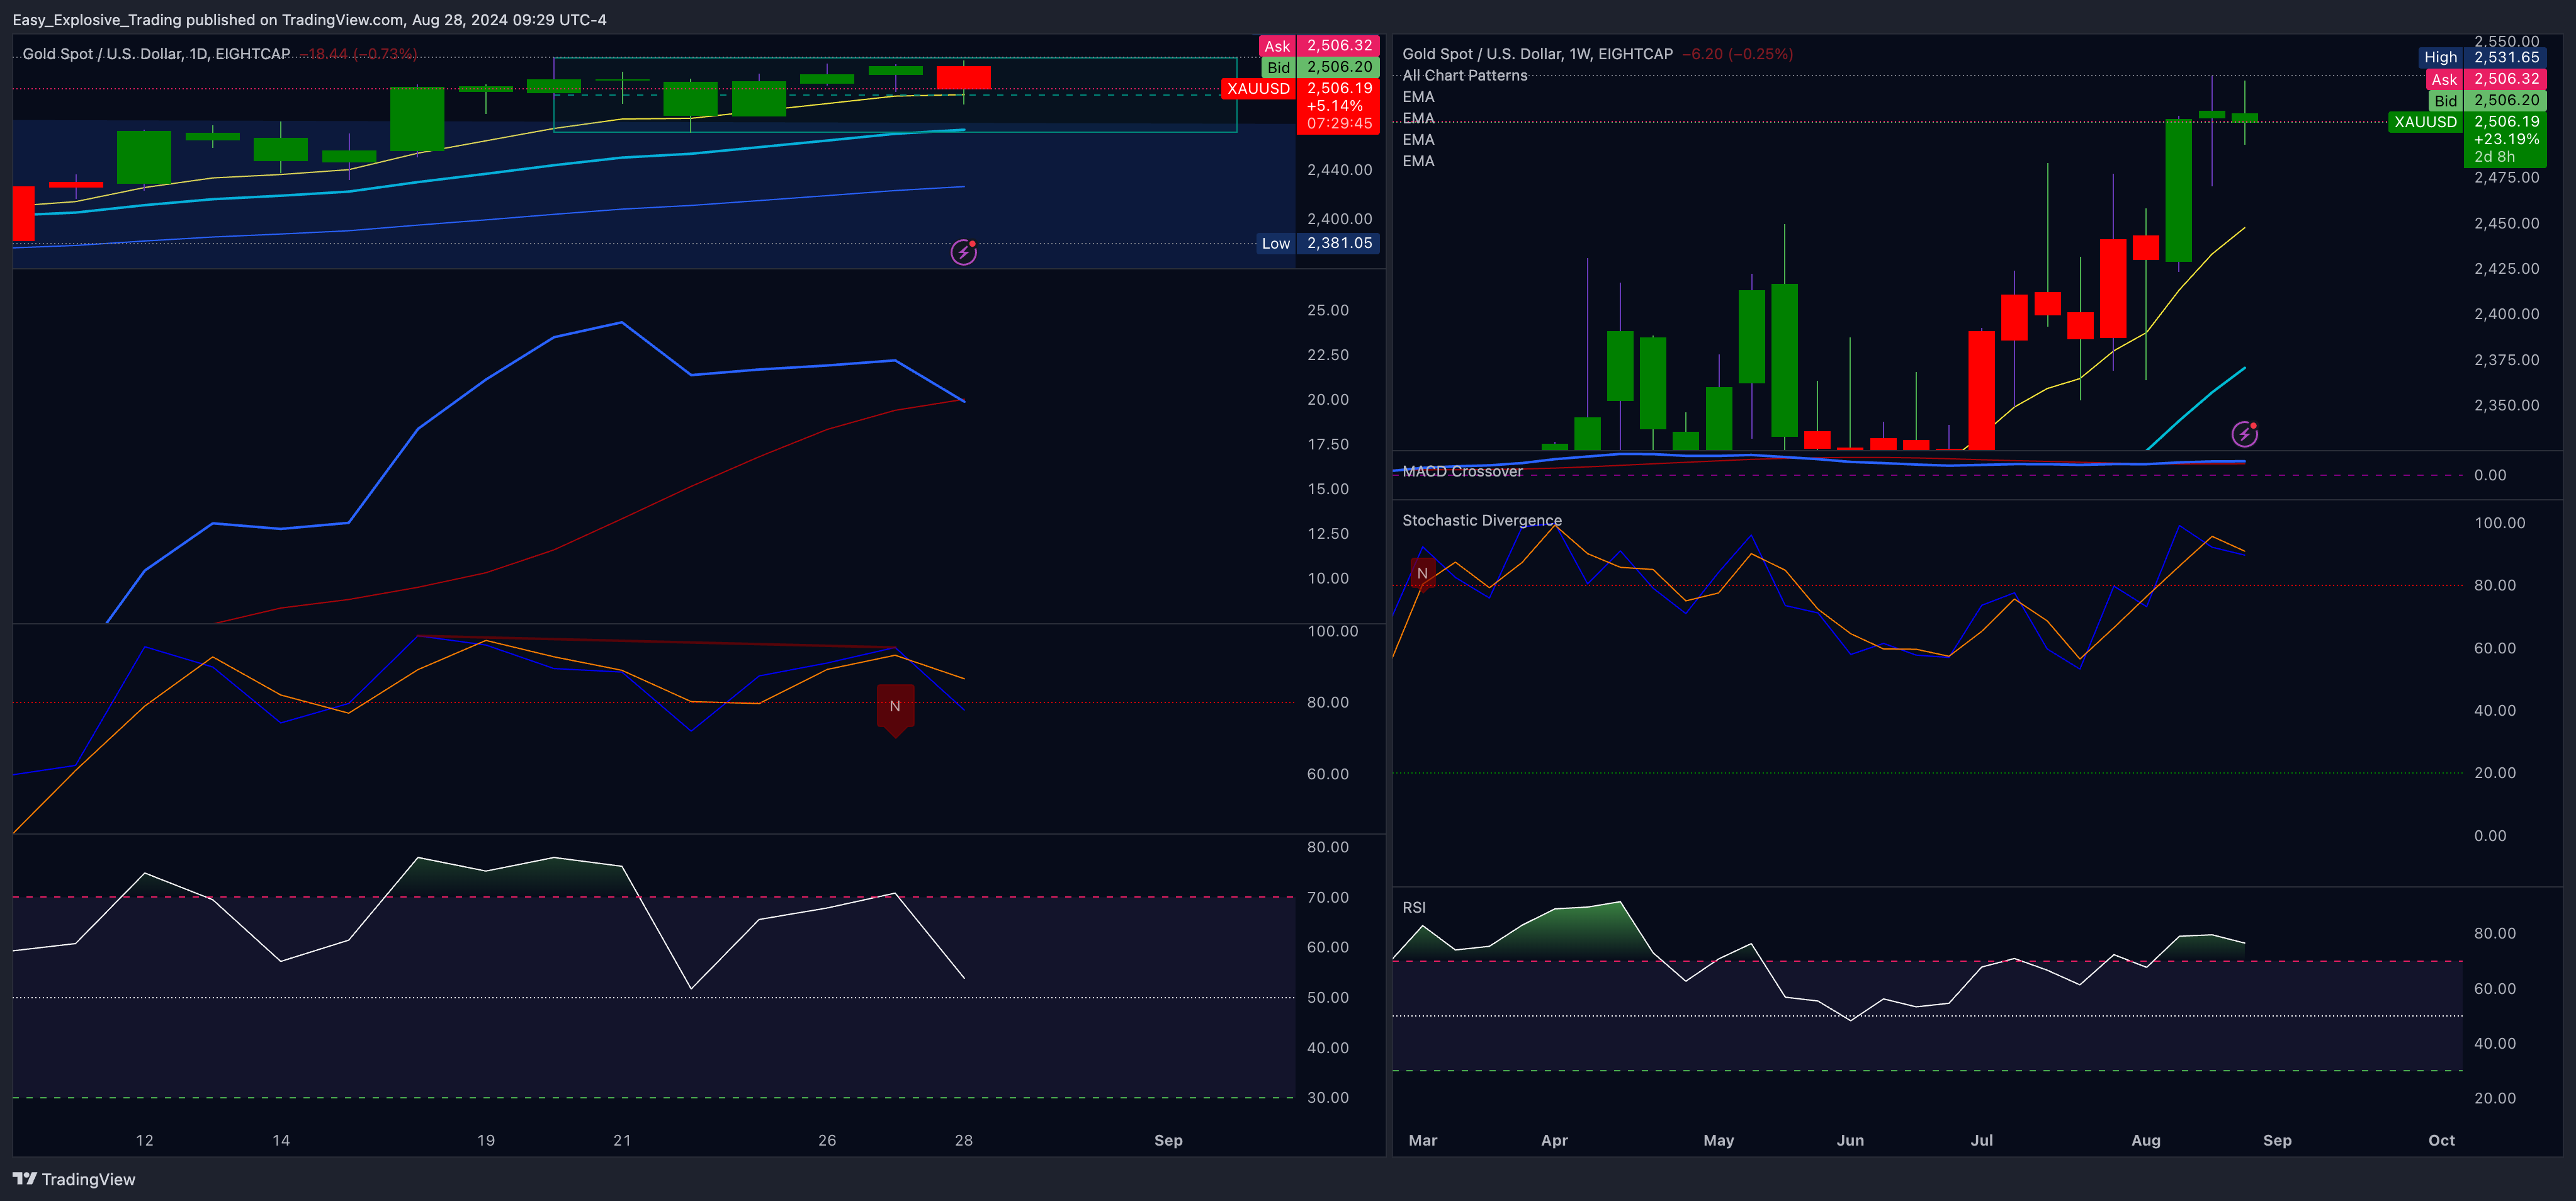Click the lightning event icon on the weekly chart

tap(2244, 434)
